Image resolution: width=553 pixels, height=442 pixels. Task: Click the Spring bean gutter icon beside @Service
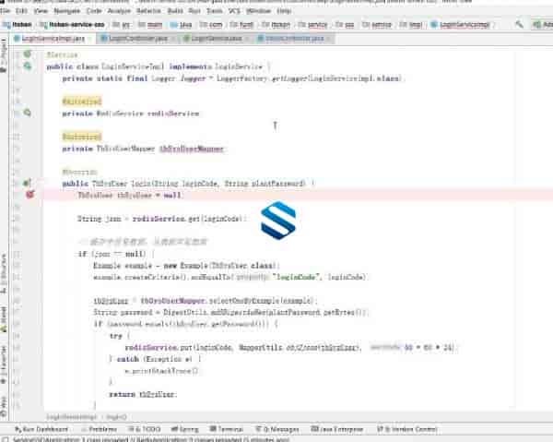pyautogui.click(x=27, y=55)
